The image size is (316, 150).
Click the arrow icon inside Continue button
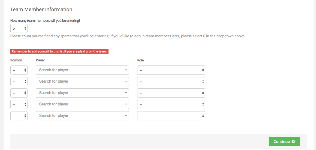click(x=293, y=142)
